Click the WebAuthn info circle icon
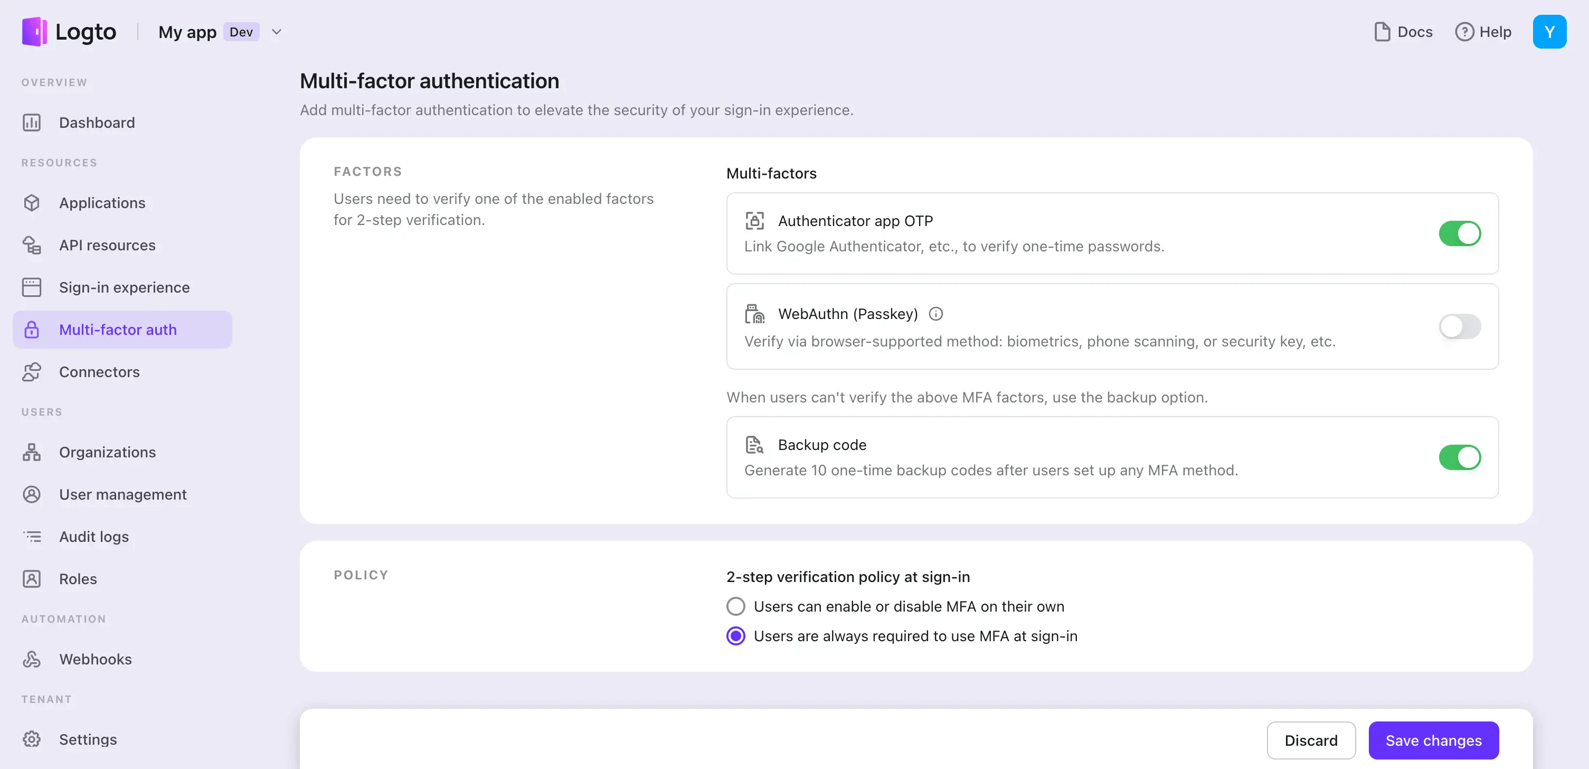 click(935, 314)
